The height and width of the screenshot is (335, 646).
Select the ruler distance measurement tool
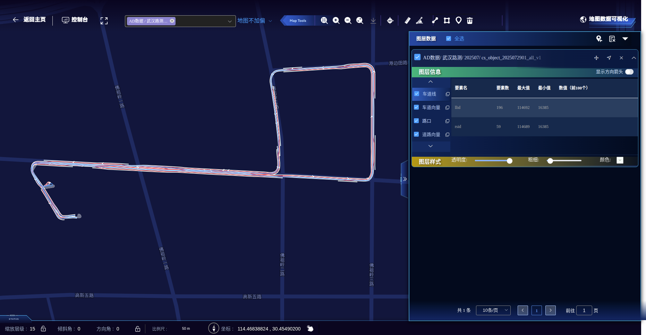pos(408,20)
